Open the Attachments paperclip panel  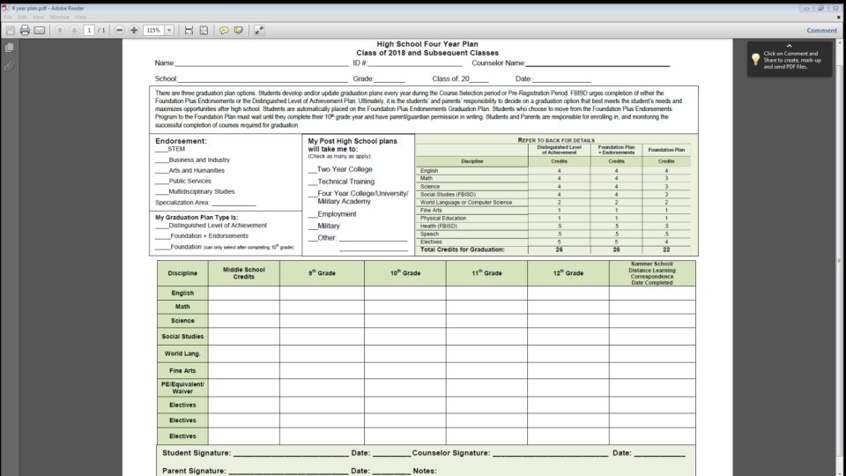point(9,66)
